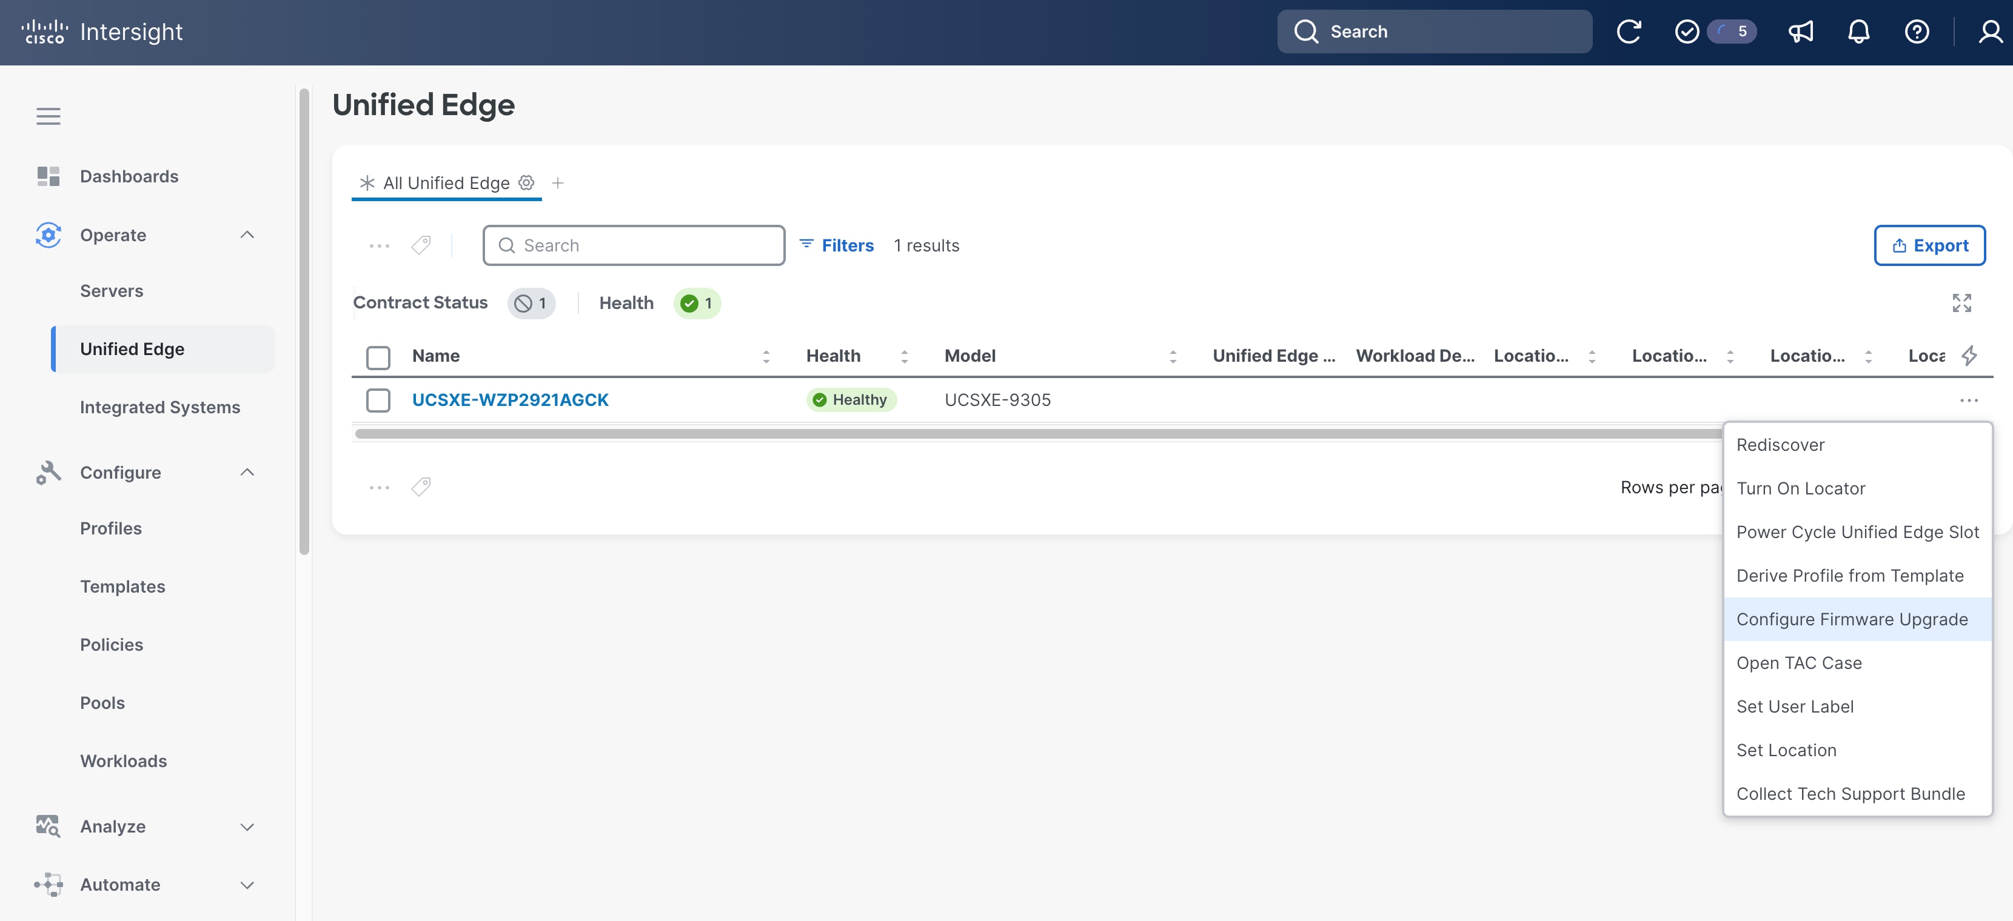Open the notifications bell

1859,32
